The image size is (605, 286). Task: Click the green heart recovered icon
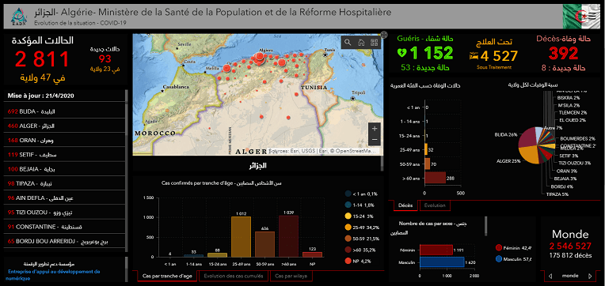click(402, 53)
